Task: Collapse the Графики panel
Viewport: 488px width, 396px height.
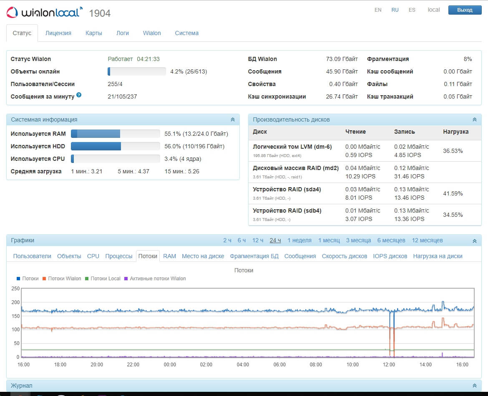Action: pos(474,241)
